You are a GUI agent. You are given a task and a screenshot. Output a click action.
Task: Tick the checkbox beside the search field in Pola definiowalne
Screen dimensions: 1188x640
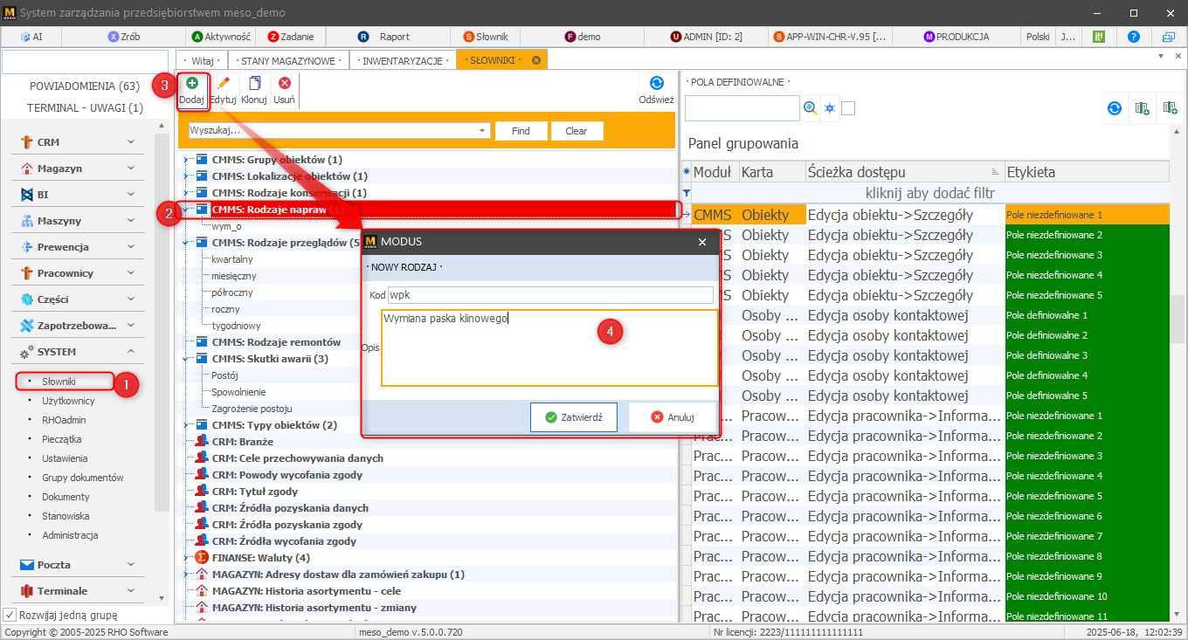tap(848, 108)
